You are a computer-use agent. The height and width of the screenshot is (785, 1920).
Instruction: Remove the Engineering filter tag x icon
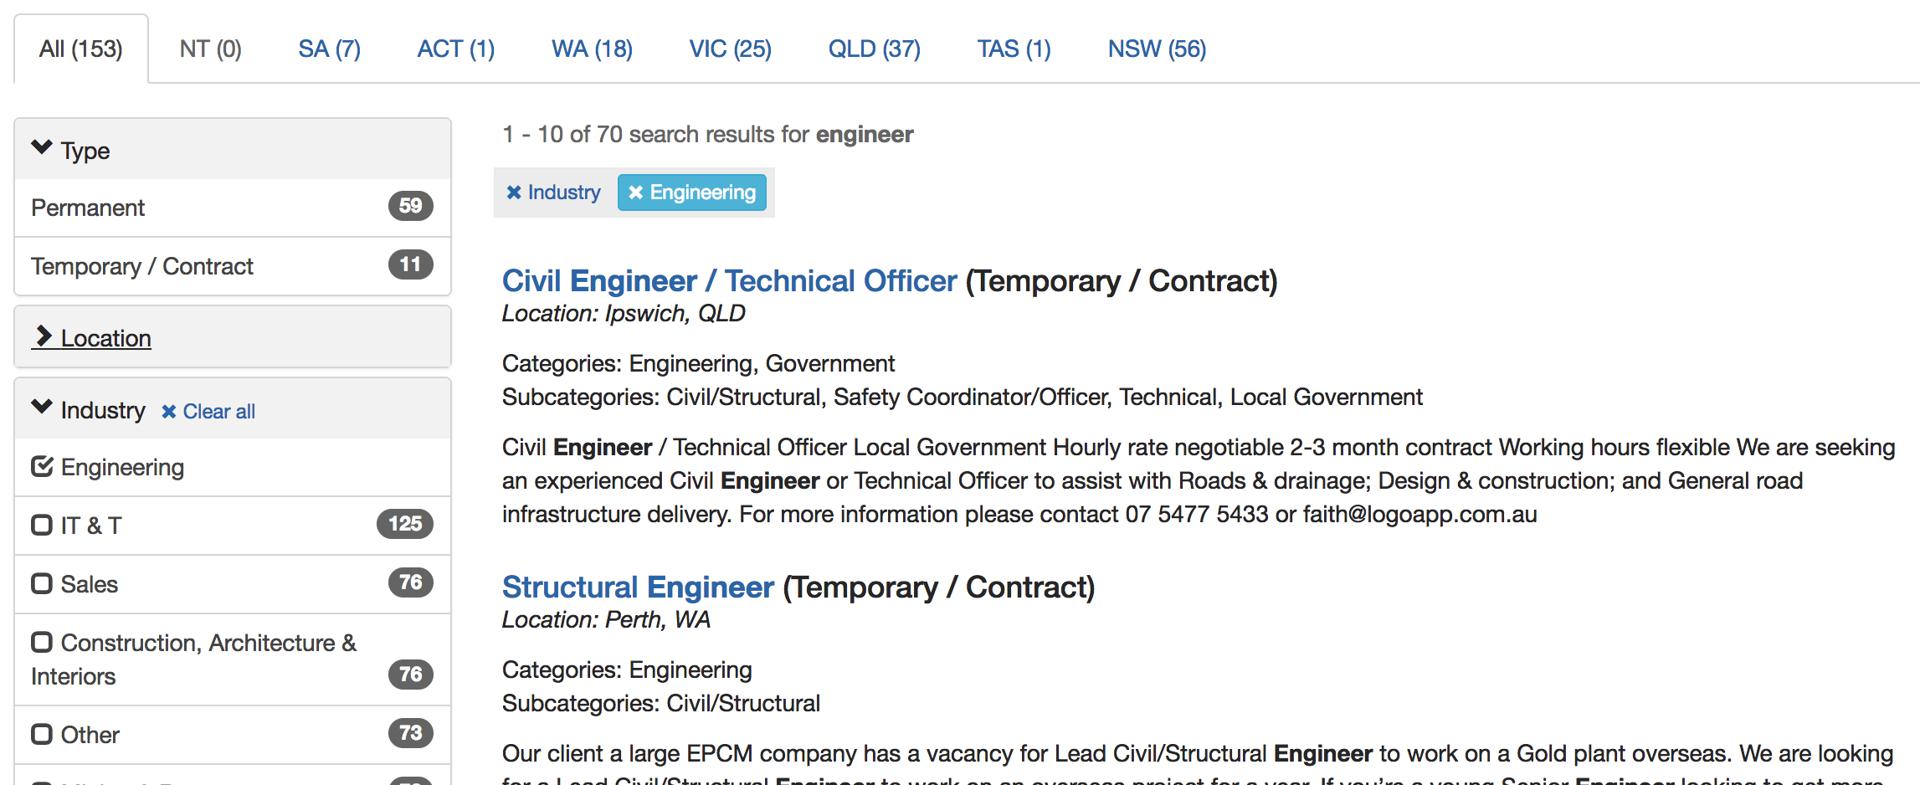pos(636,192)
